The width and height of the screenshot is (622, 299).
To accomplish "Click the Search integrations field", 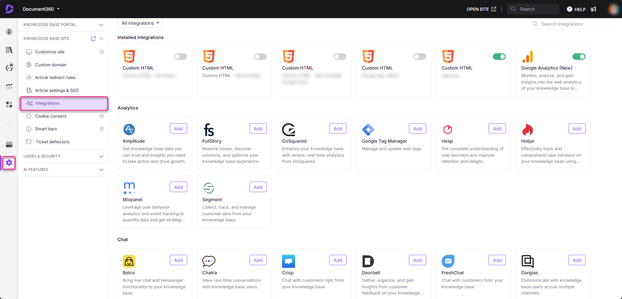I will [x=571, y=24].
